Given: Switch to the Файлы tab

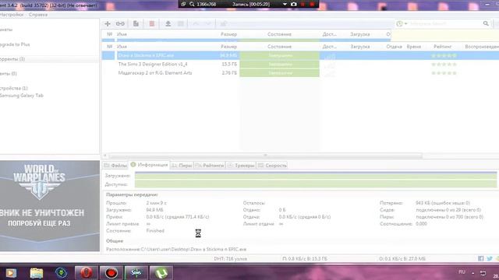Looking at the screenshot, I should coord(115,166).
